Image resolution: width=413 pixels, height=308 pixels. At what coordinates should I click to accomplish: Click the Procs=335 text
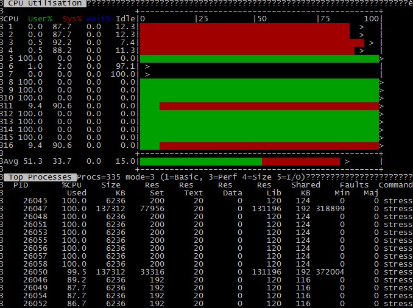[99, 177]
